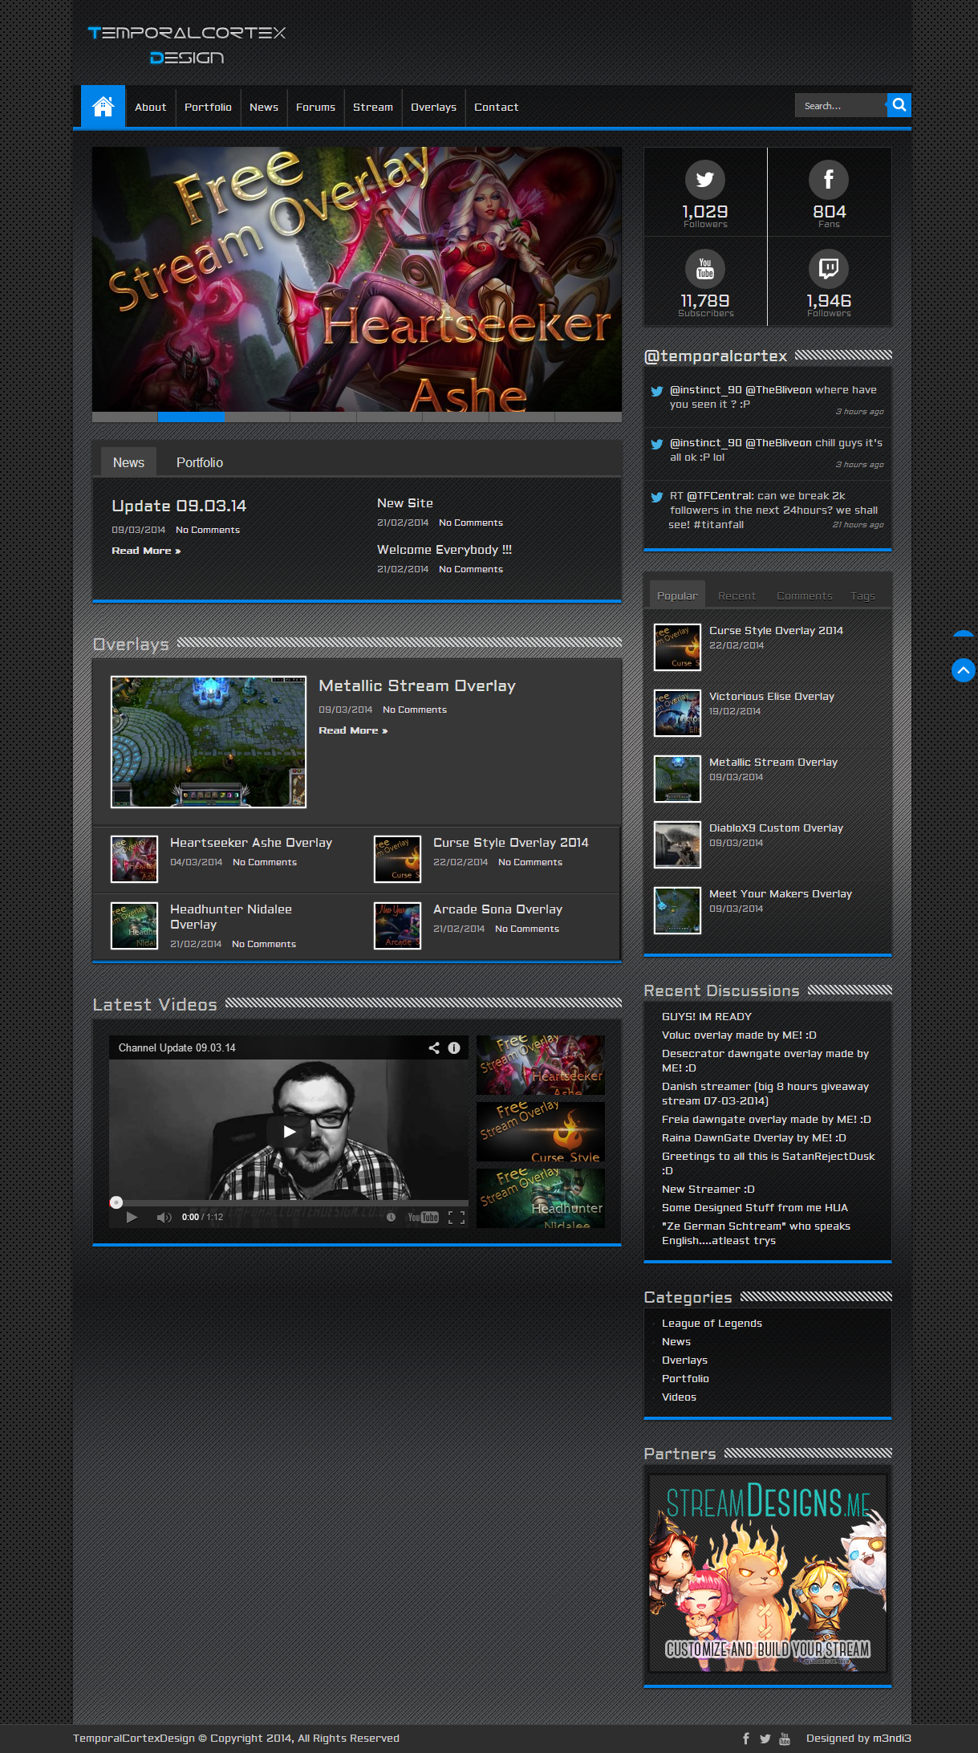
Task: Open the Contact menu item
Action: tap(496, 107)
